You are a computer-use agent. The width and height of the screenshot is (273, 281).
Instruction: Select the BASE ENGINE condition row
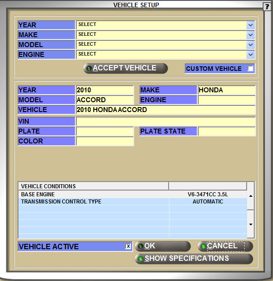pos(93,195)
